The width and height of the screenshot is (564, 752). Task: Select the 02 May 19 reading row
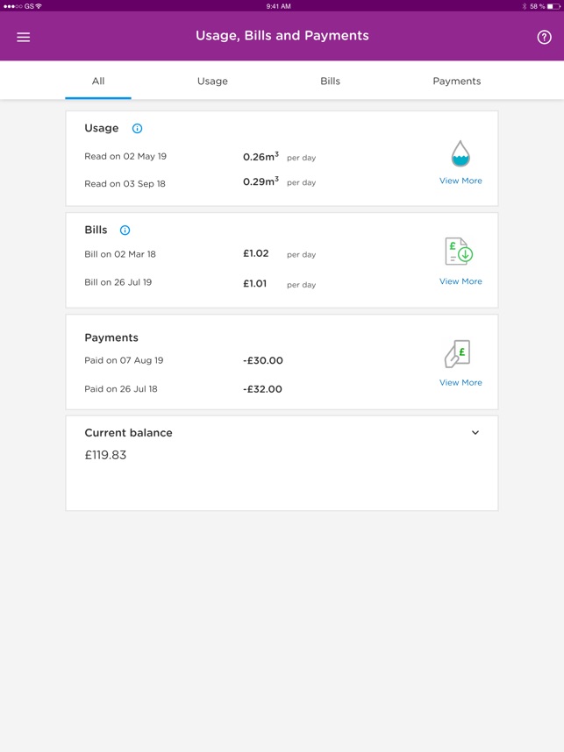125,157
